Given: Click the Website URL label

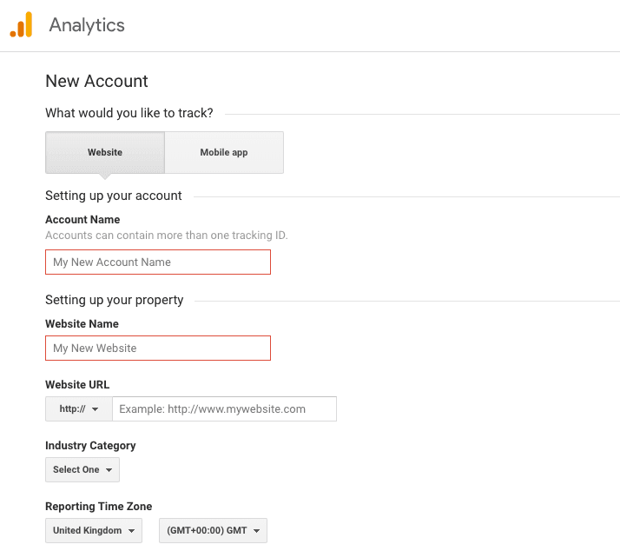Looking at the screenshot, I should click(x=77, y=385).
